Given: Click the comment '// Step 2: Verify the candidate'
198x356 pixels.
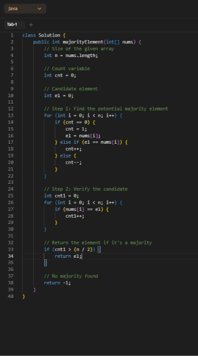Looking at the screenshot, I should point(86,189).
